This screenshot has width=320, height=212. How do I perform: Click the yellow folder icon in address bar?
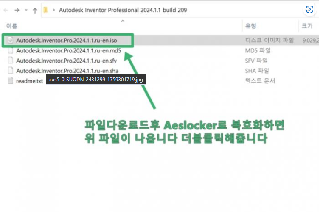point(46,10)
